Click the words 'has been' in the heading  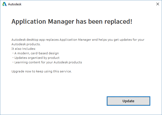(89, 22)
